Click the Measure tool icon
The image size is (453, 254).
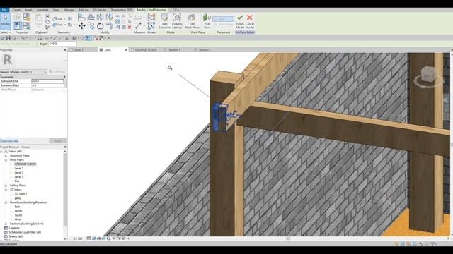coord(138,26)
